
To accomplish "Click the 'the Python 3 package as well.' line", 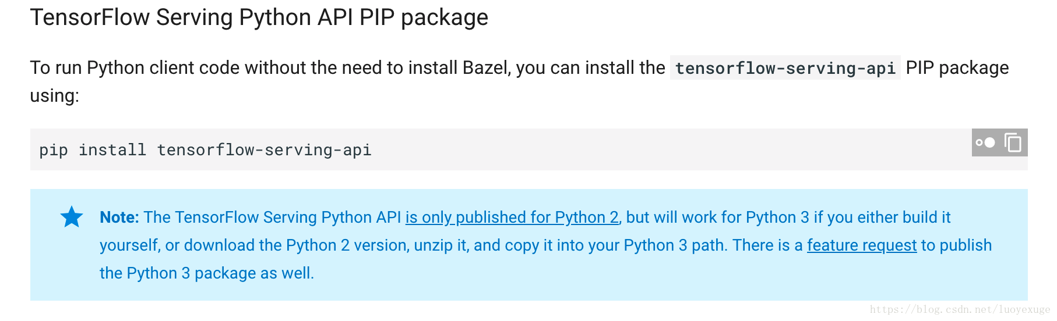I will pos(207,273).
